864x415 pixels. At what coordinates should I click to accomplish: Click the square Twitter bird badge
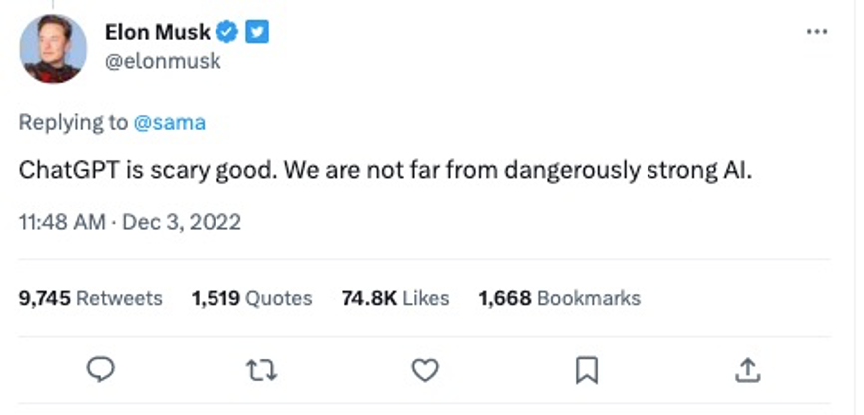tap(258, 33)
